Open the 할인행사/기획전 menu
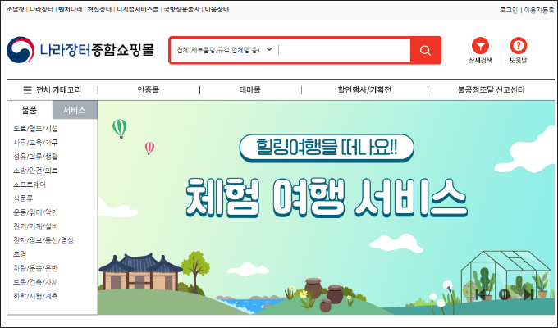558x328 pixels. pyautogui.click(x=364, y=90)
